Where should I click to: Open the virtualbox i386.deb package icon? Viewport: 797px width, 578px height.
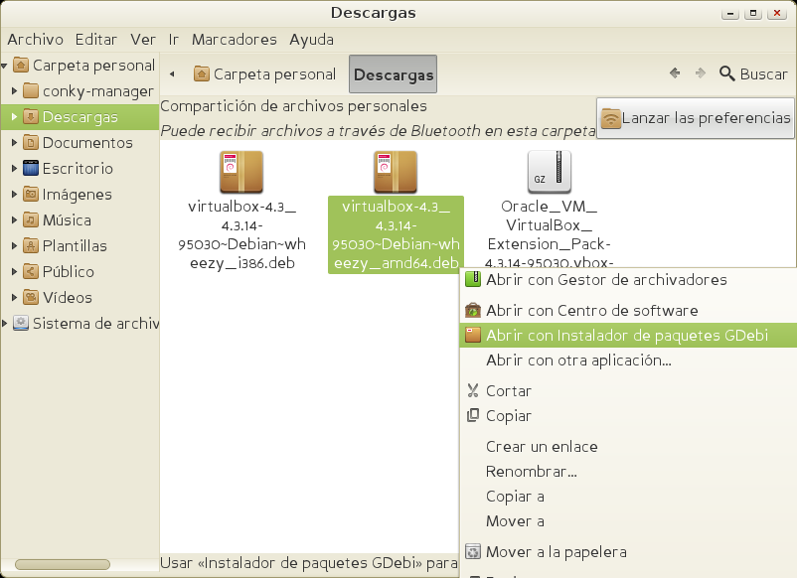pos(241,172)
